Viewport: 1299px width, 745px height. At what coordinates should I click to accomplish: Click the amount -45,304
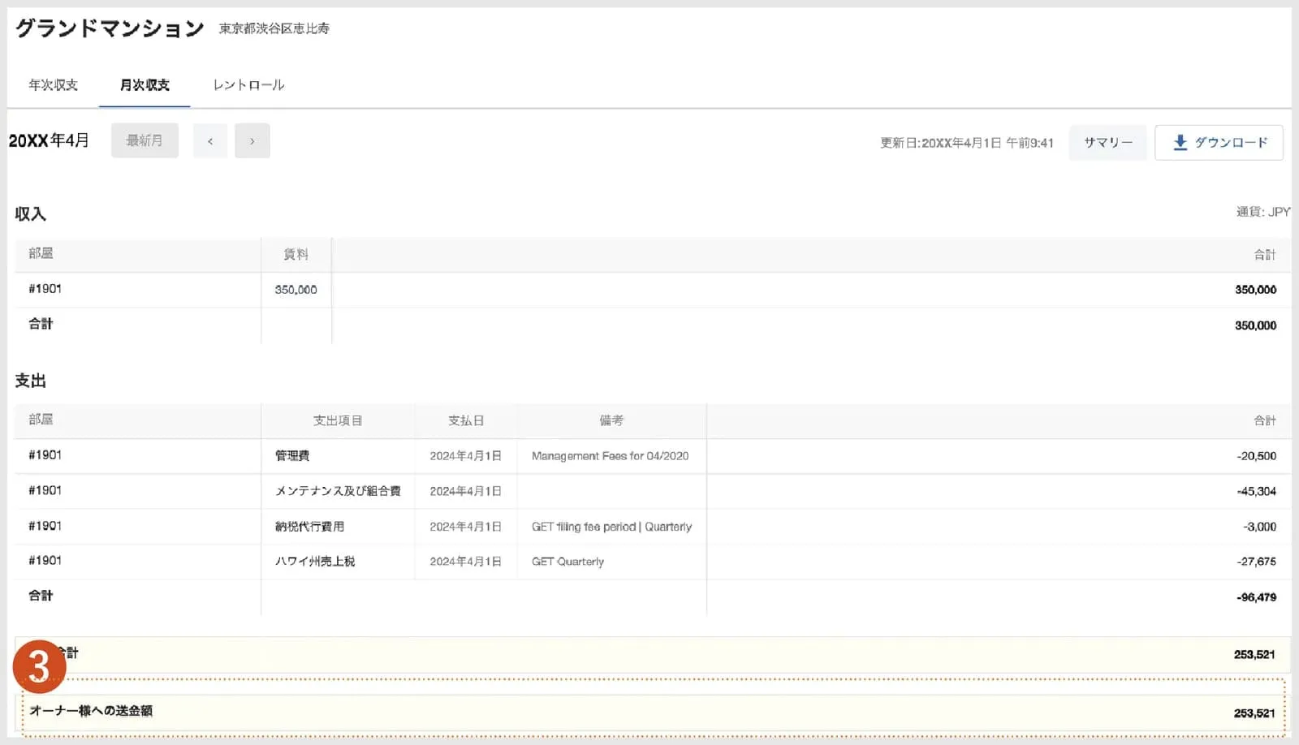coord(1257,491)
